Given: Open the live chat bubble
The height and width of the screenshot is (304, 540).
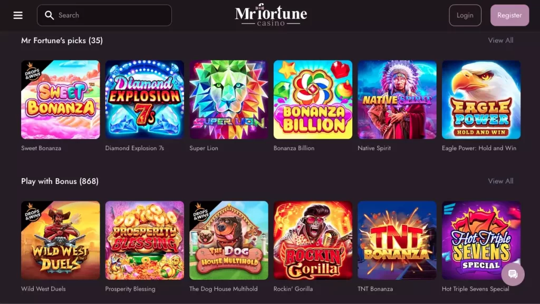Looking at the screenshot, I should (x=513, y=274).
